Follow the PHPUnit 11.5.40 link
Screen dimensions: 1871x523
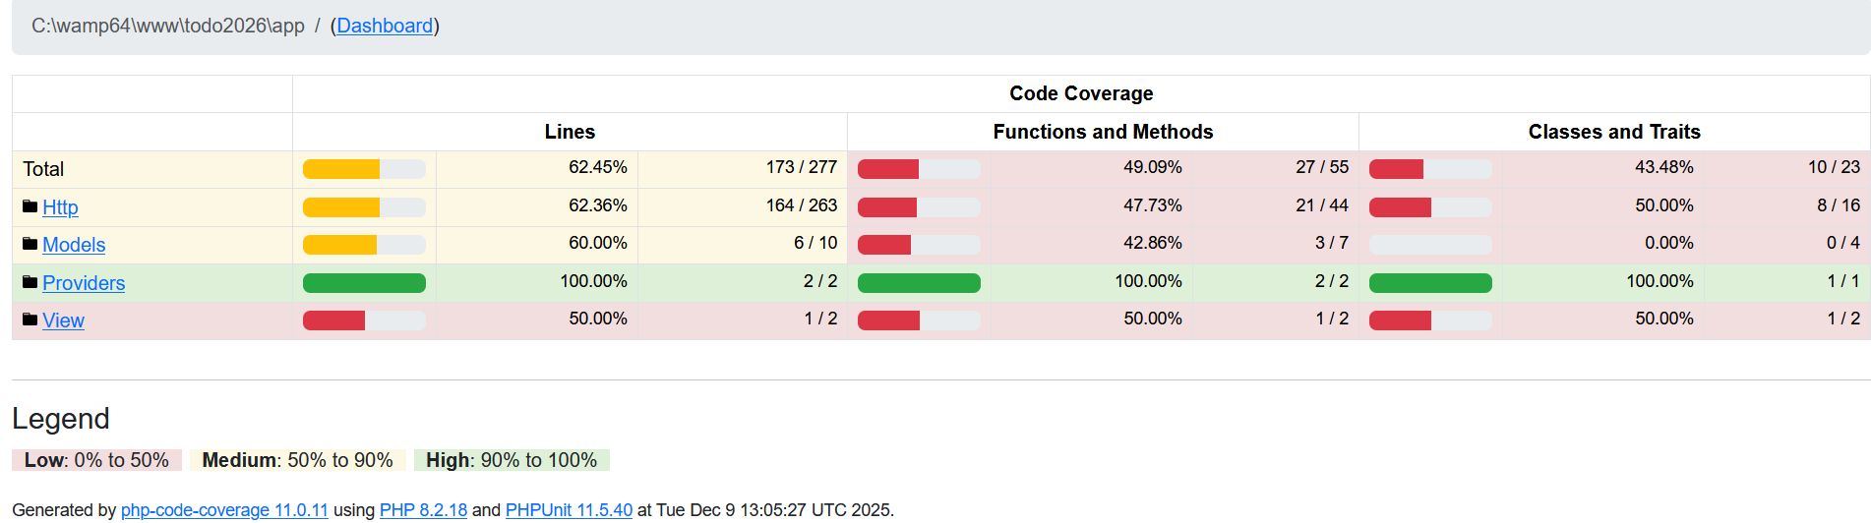[569, 510]
